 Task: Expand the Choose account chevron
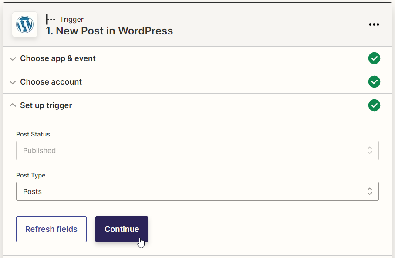13,82
